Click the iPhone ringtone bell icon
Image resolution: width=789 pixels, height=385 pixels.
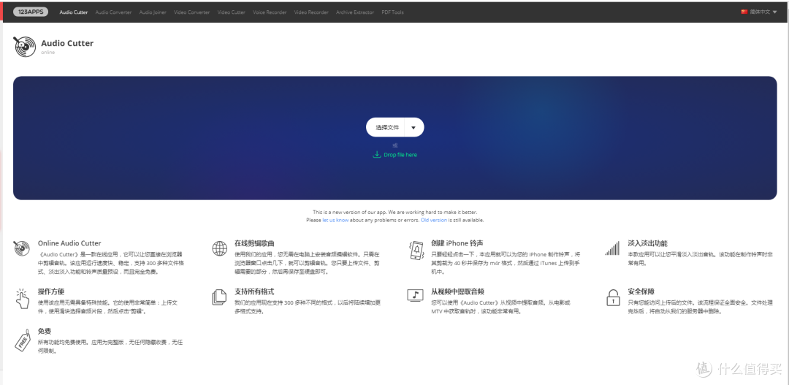click(x=416, y=250)
